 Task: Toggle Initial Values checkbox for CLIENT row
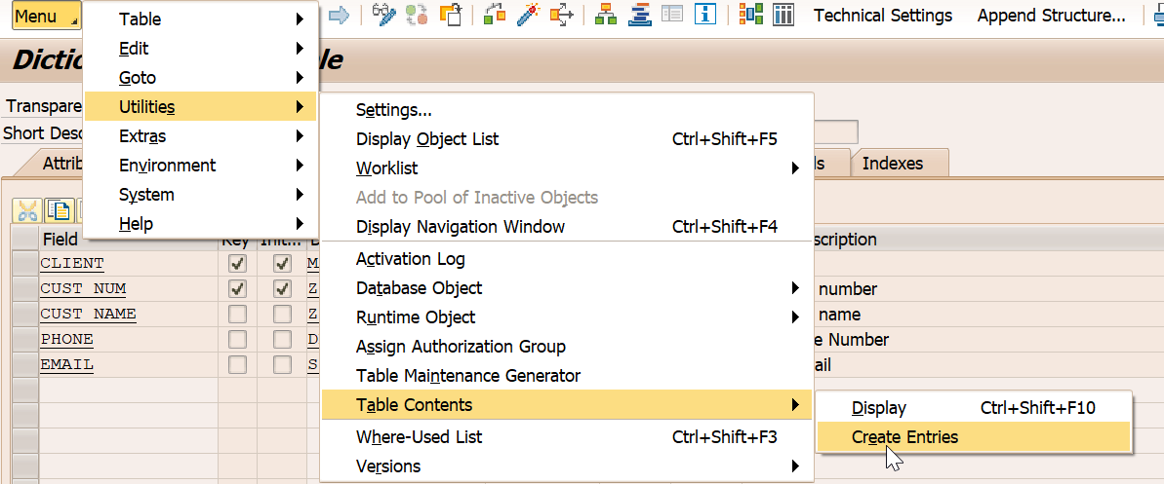(282, 263)
